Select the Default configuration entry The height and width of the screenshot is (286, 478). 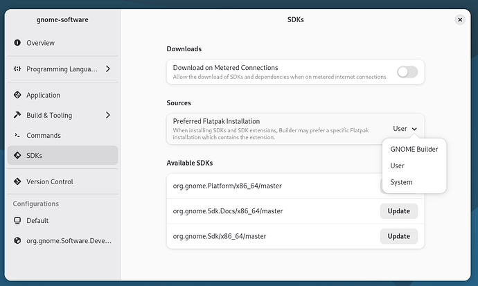[x=63, y=220]
